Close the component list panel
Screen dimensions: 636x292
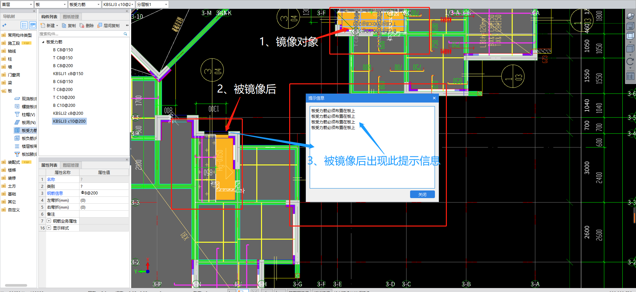[x=127, y=11]
